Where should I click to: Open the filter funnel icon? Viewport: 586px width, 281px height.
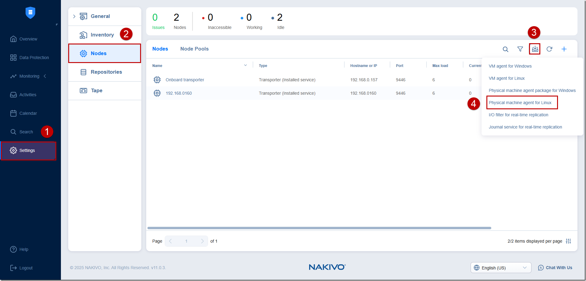pyautogui.click(x=520, y=49)
